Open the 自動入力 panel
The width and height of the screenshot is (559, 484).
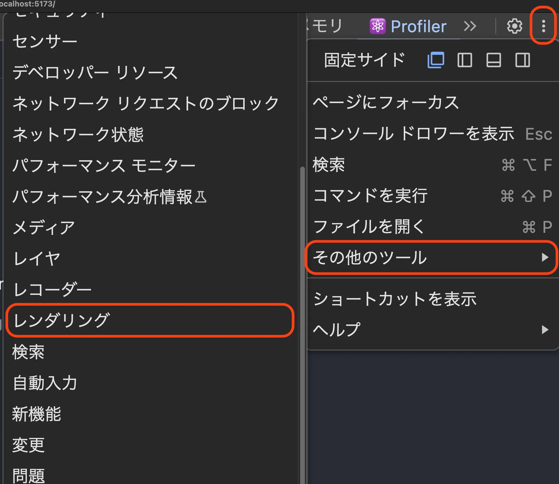[151, 383]
